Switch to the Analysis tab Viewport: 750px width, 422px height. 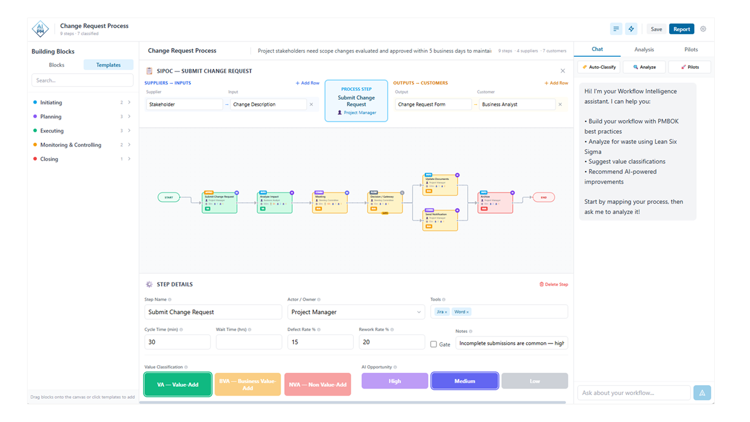click(x=644, y=49)
